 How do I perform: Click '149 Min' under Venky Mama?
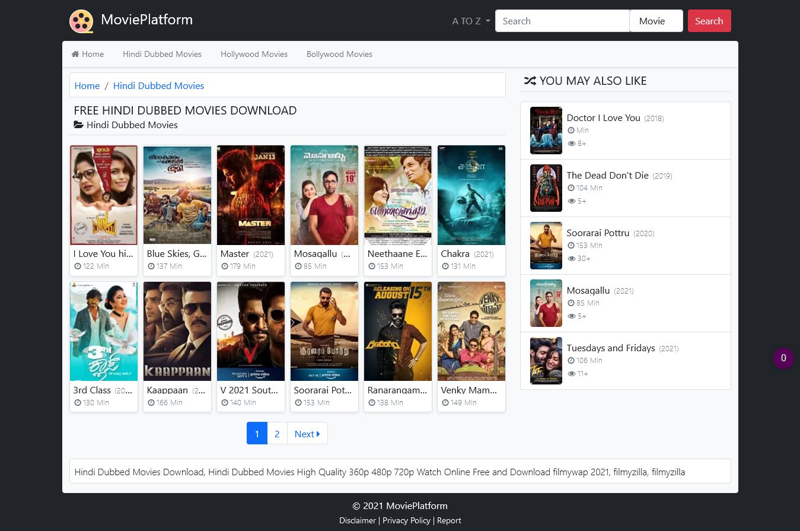point(464,403)
